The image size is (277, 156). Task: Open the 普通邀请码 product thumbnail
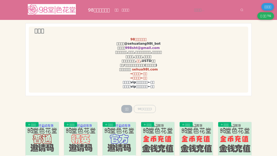[x=42, y=139]
